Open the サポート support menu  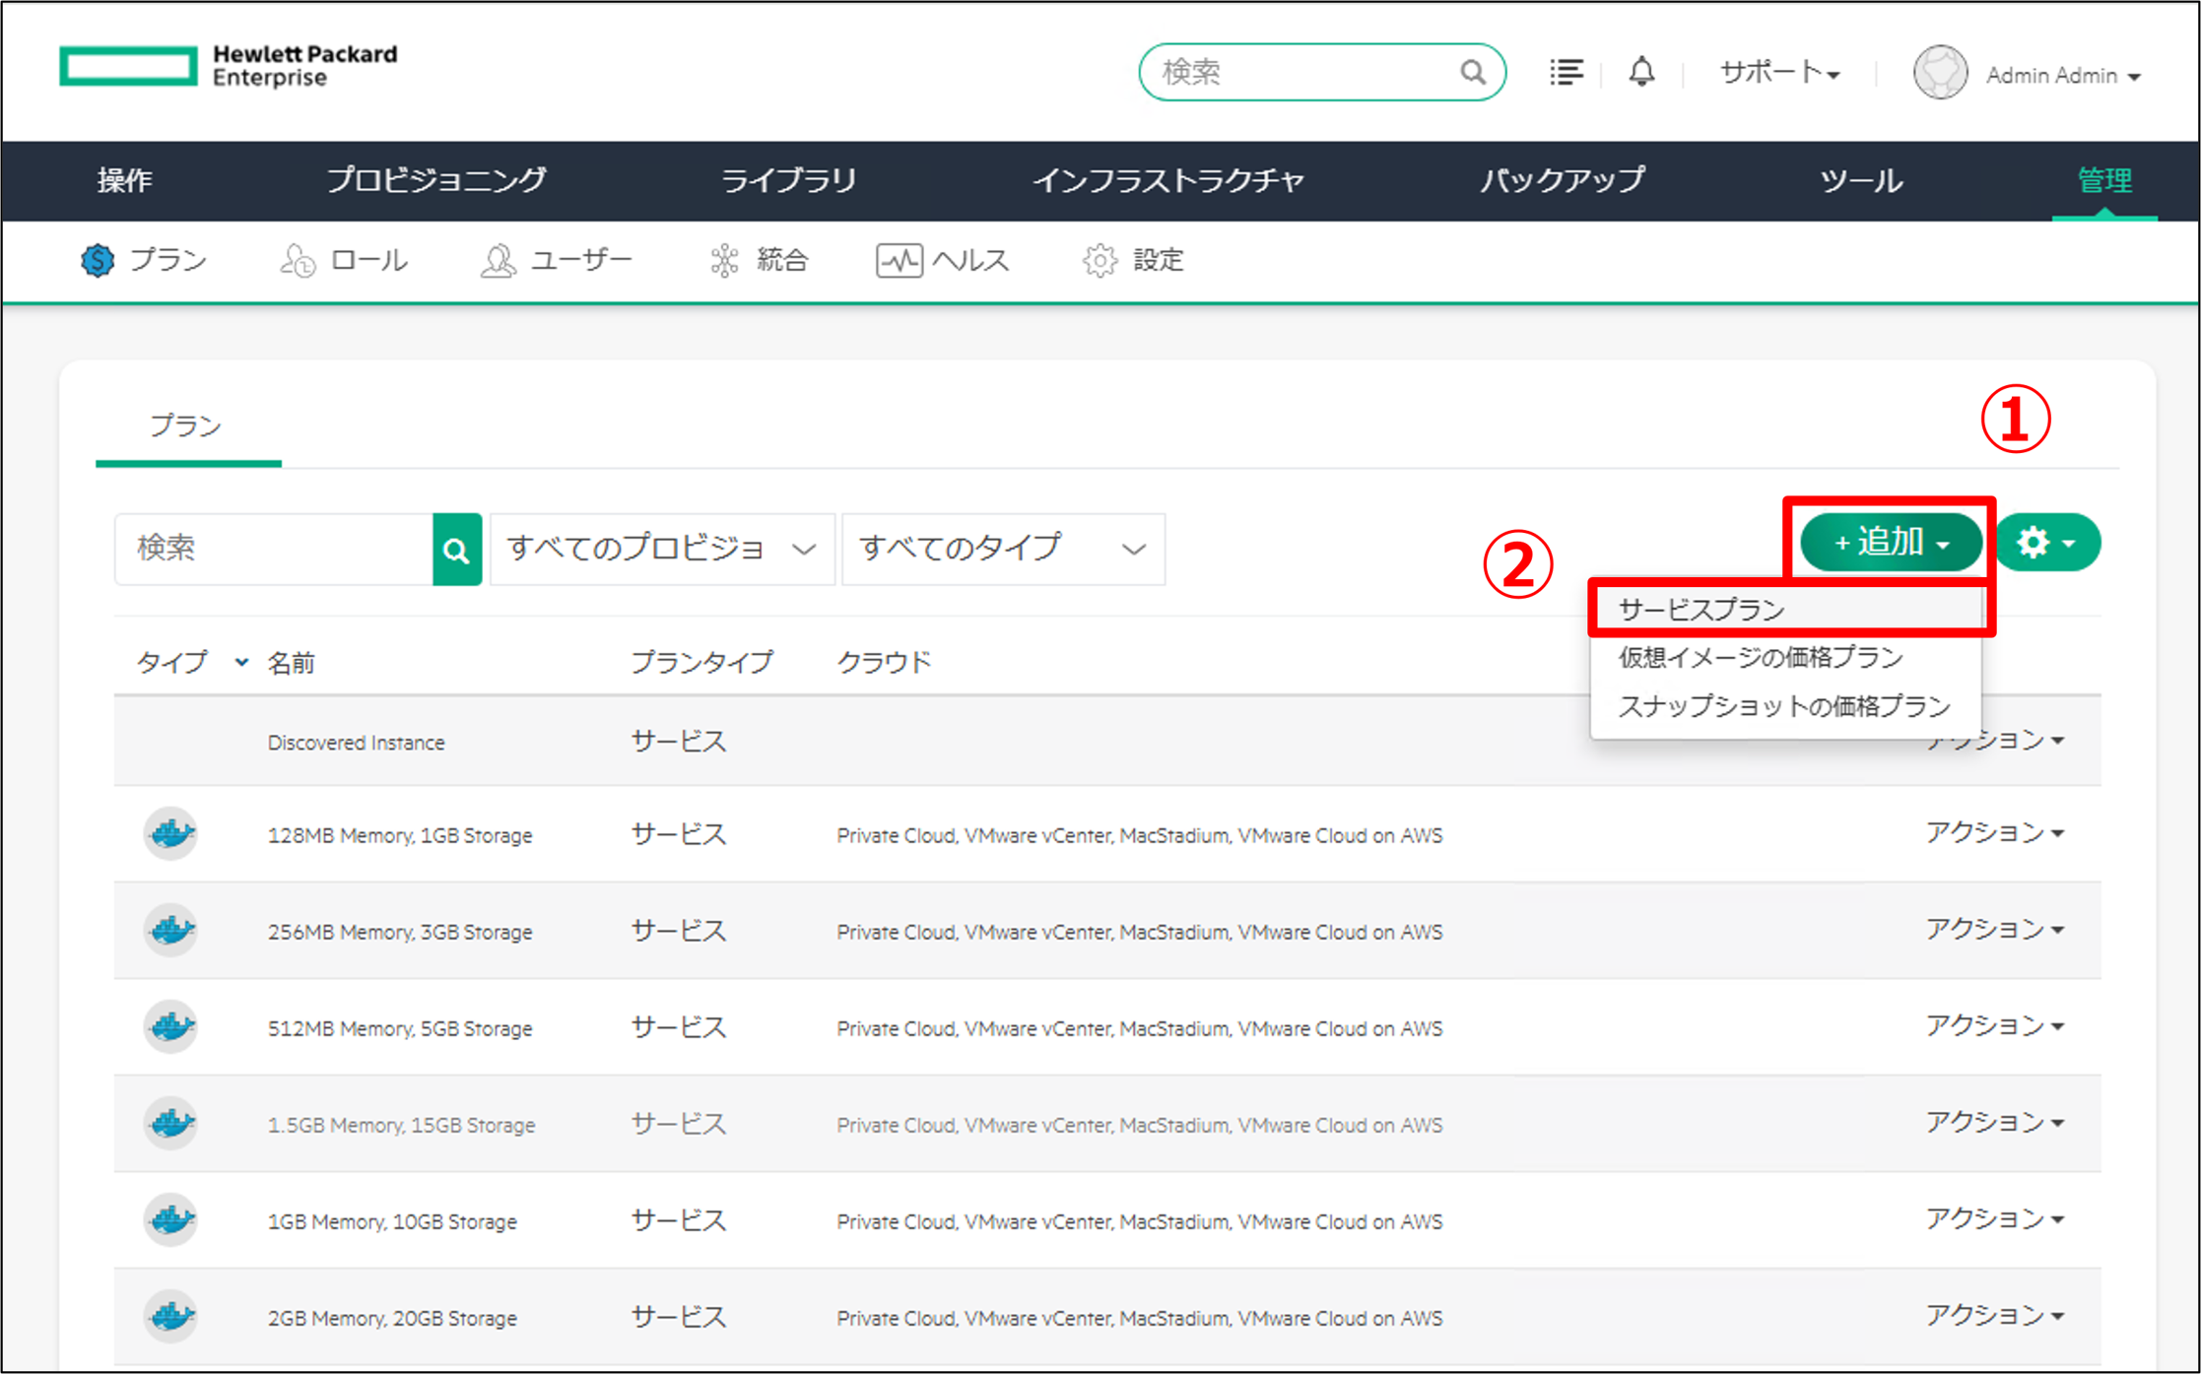coord(1779,73)
